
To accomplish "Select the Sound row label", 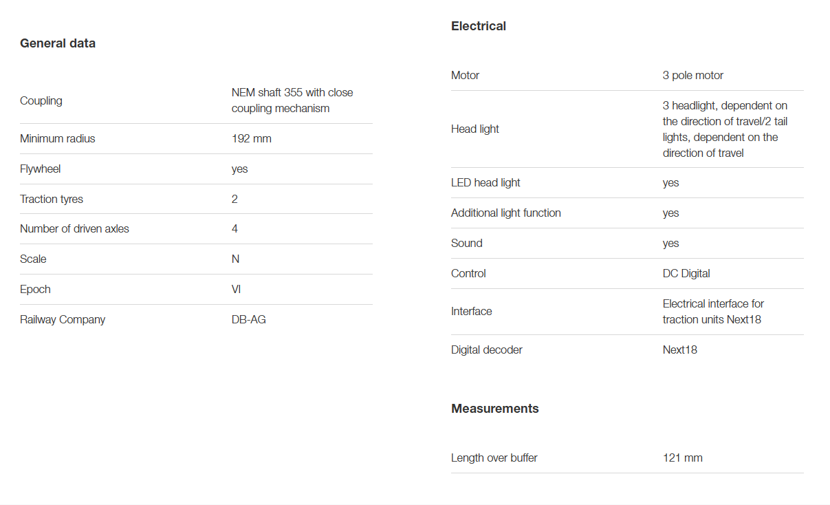I will pyautogui.click(x=467, y=244).
